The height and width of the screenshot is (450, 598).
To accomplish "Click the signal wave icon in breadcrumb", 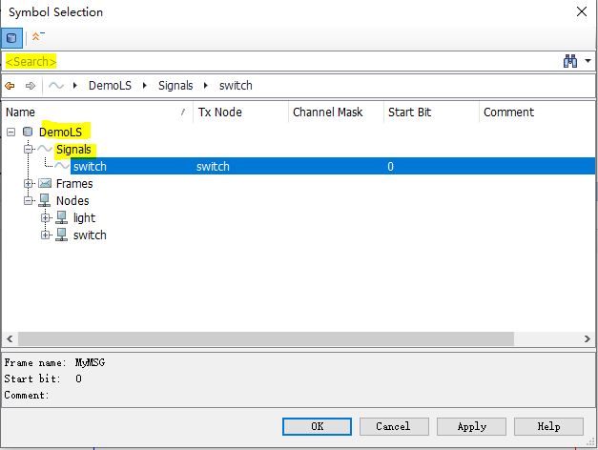I will pos(56,86).
